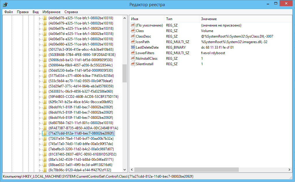Click the icon beside SilentInstall
This screenshot has height=182, width=295.
click(x=133, y=64)
